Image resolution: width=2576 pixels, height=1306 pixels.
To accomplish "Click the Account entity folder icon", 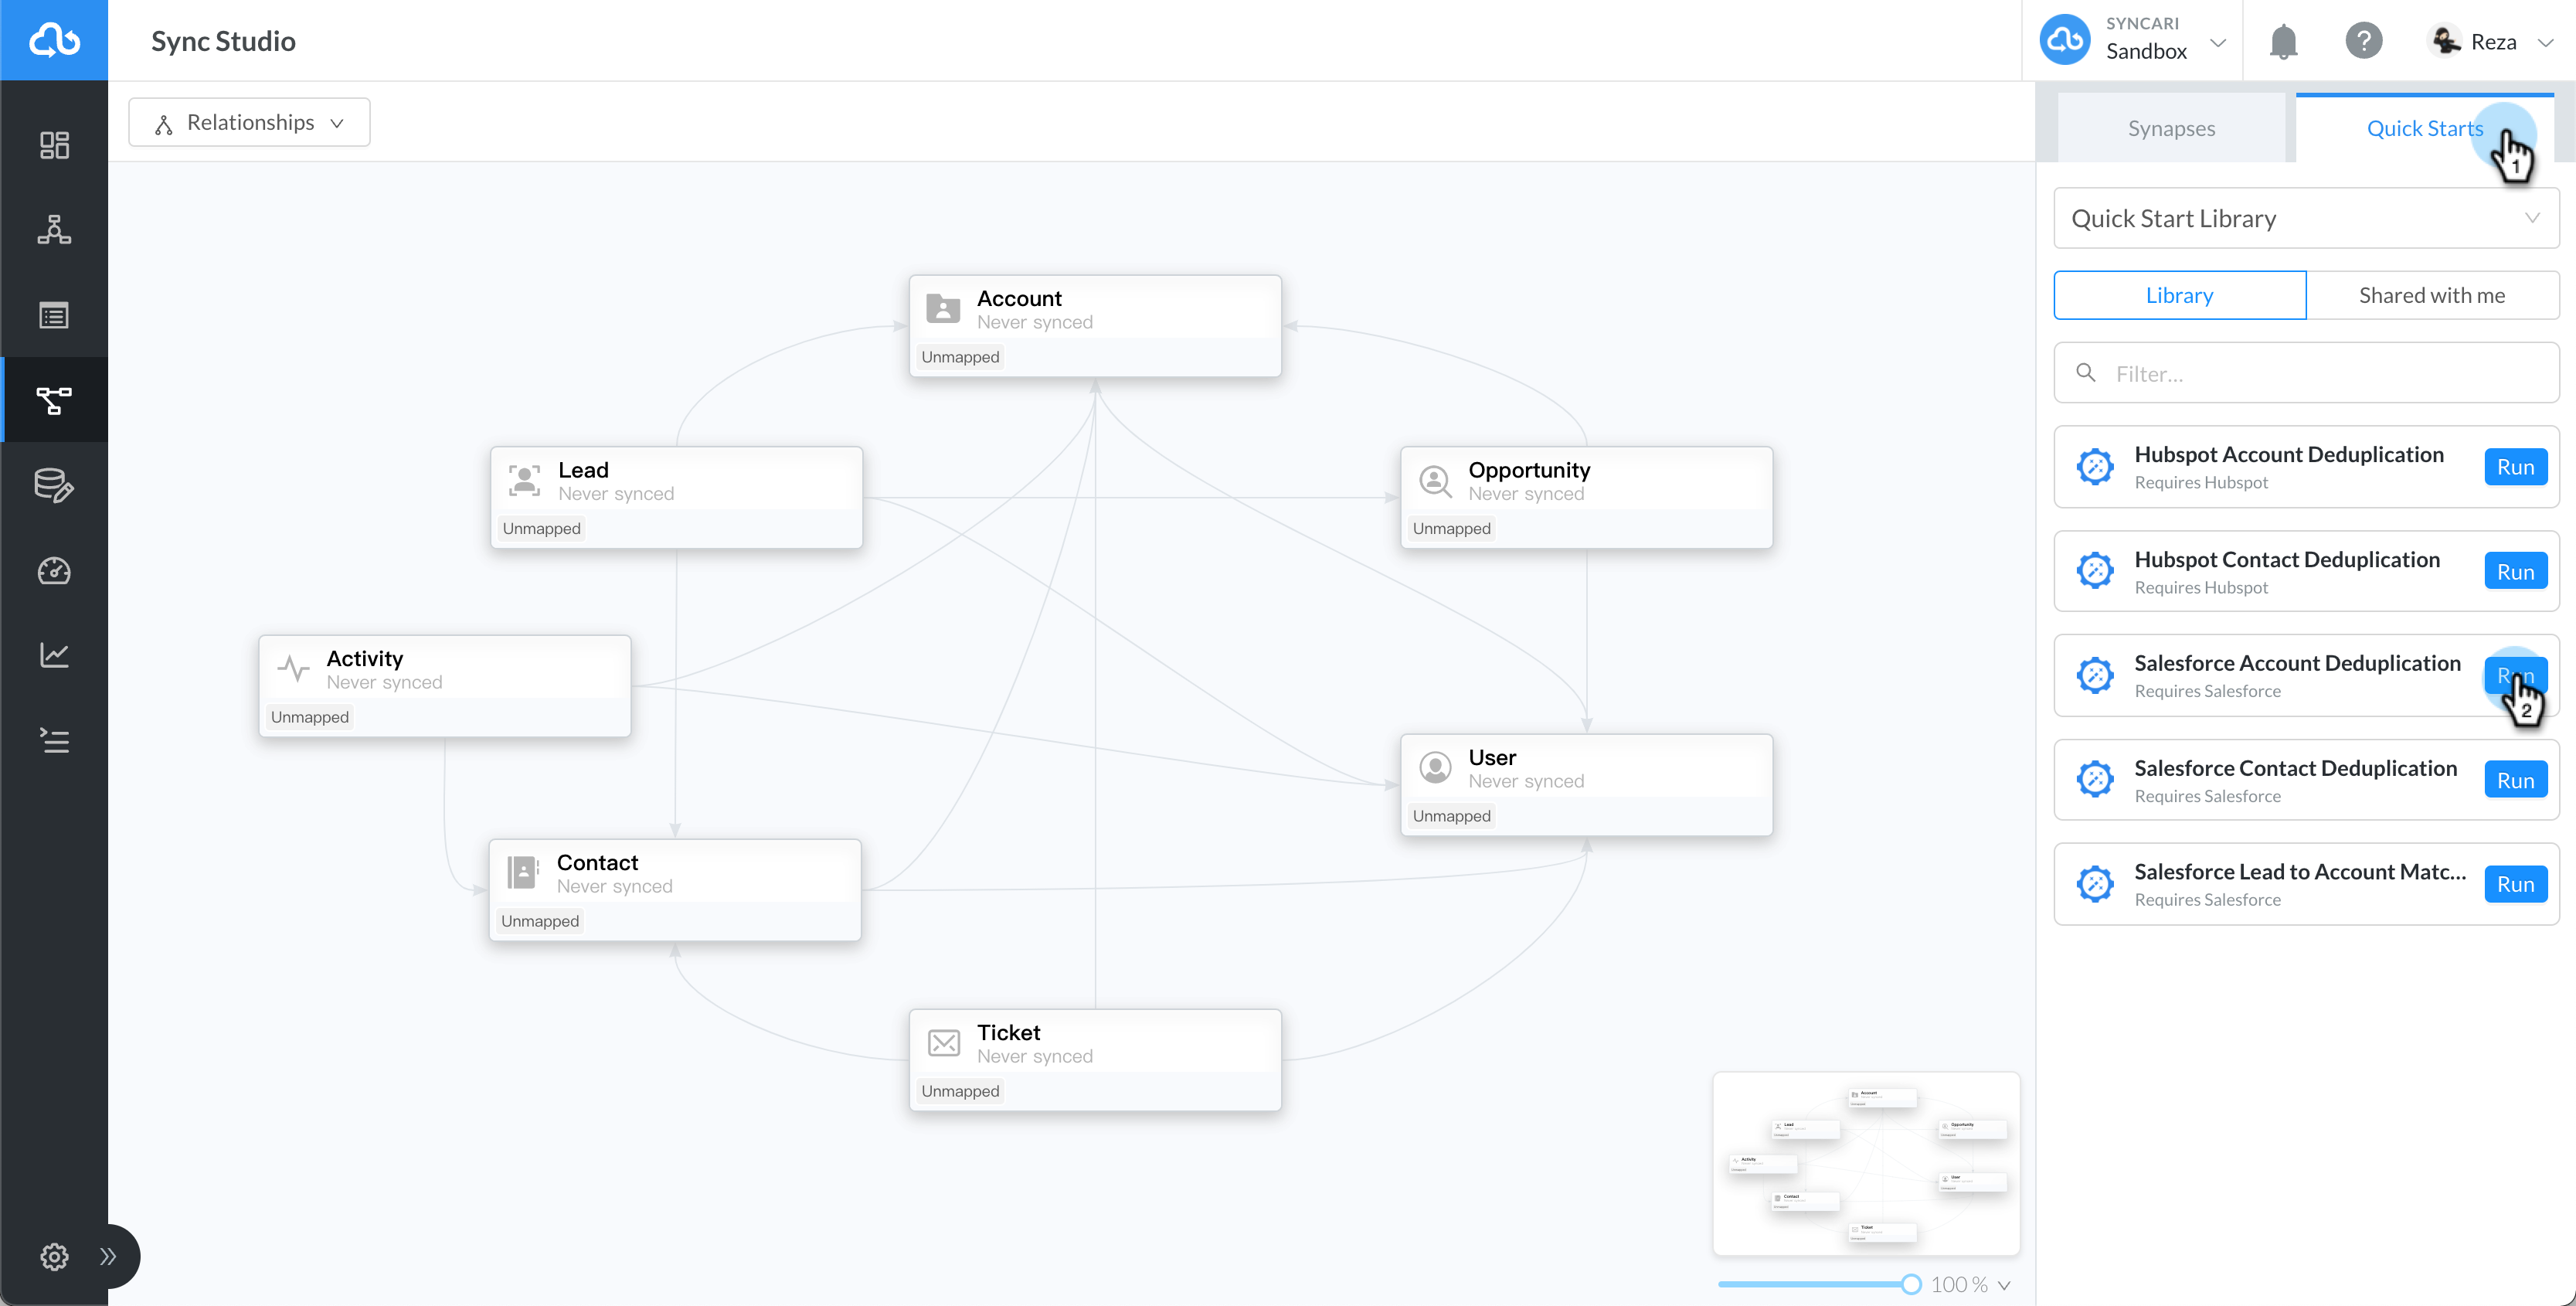I will coord(943,308).
